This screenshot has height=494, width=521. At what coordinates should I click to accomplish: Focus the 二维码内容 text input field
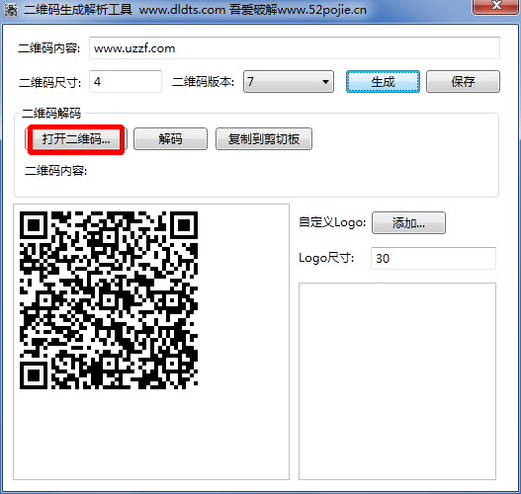click(295, 48)
